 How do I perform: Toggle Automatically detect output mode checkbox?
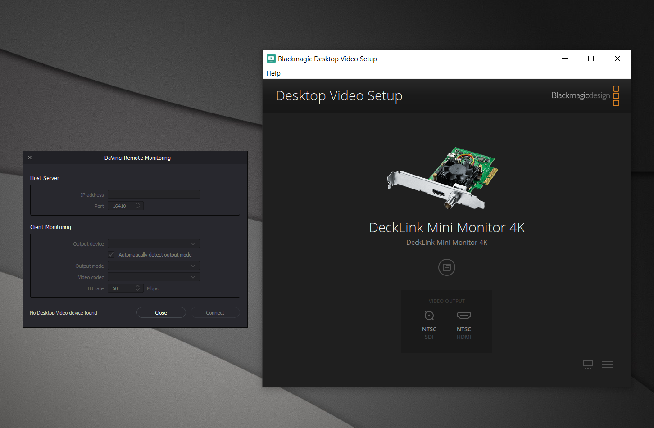[111, 254]
